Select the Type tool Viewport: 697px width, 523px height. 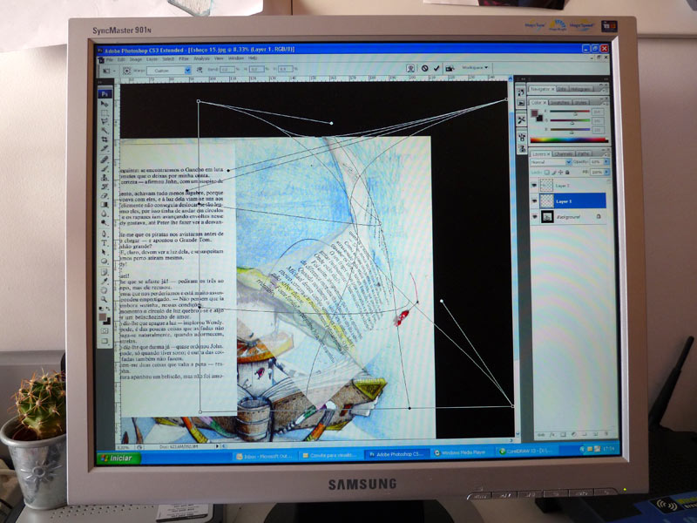104,243
